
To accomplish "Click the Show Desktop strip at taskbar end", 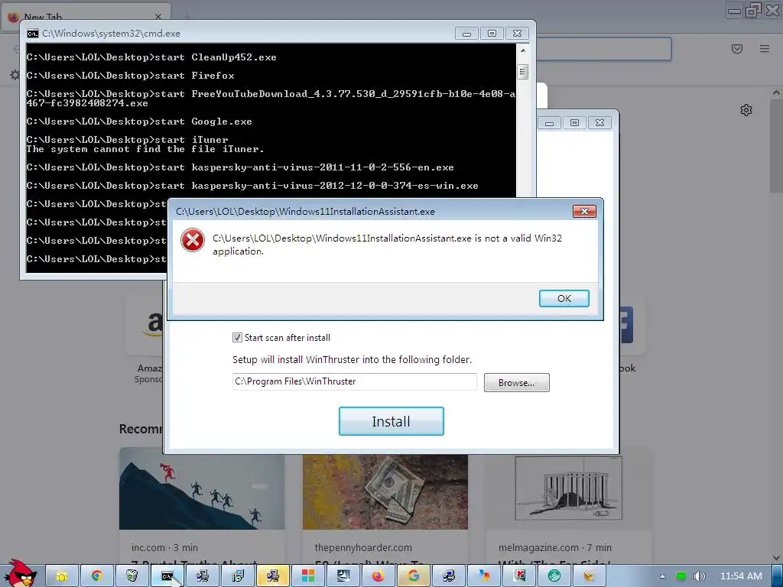I will coord(778,576).
